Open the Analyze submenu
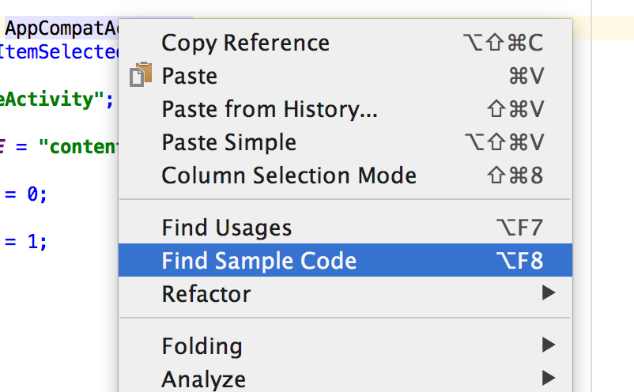Image resolution: width=634 pixels, height=392 pixels. [x=345, y=379]
